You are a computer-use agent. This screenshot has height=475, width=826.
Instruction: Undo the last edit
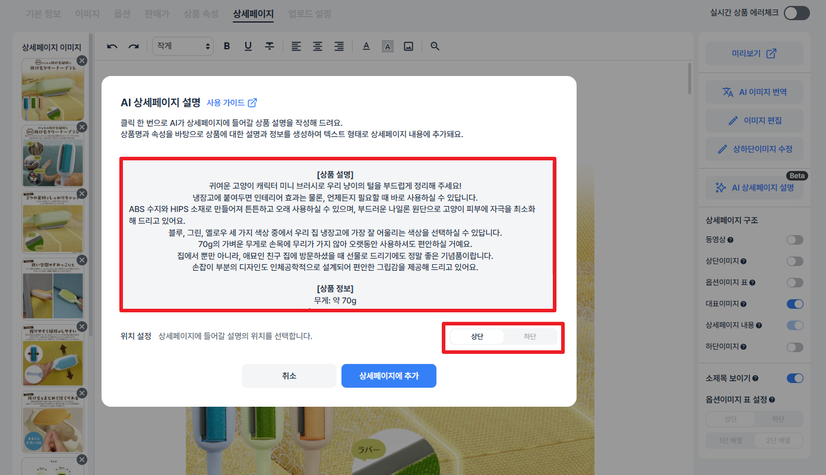(x=112, y=46)
